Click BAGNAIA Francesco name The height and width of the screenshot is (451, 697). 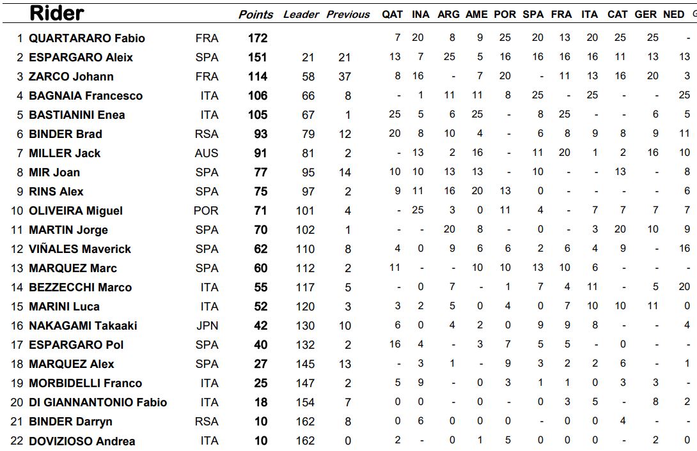point(86,96)
